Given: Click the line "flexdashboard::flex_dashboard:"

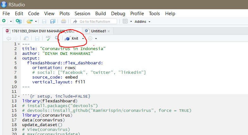Looking at the screenshot, I should 65,63.
